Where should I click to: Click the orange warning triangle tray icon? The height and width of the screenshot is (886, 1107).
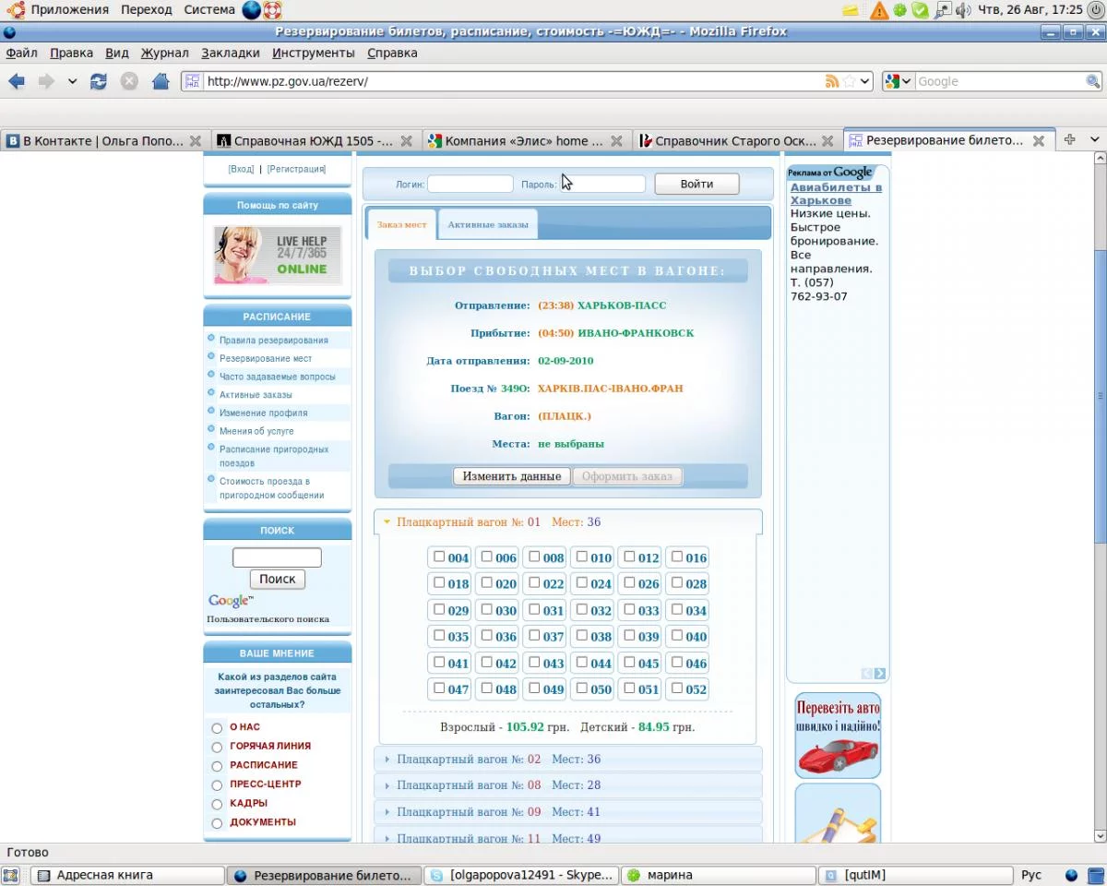(879, 10)
